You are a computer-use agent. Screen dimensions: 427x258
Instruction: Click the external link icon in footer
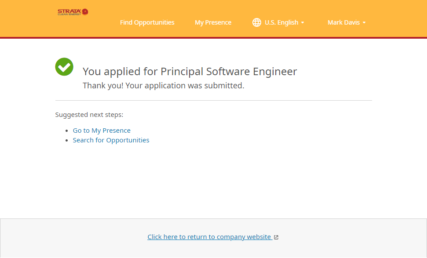276,237
